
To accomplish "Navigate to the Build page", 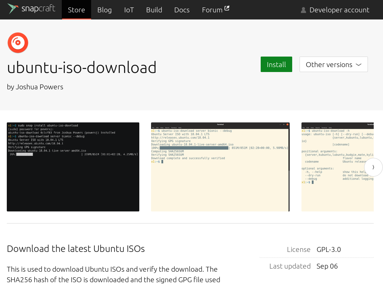I will pos(154,10).
